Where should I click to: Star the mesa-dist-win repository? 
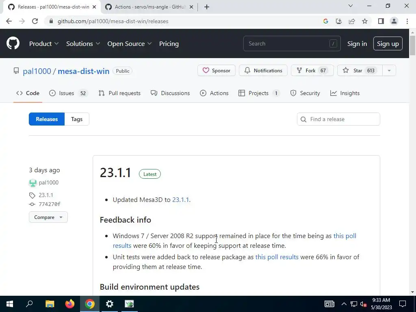coord(360,71)
